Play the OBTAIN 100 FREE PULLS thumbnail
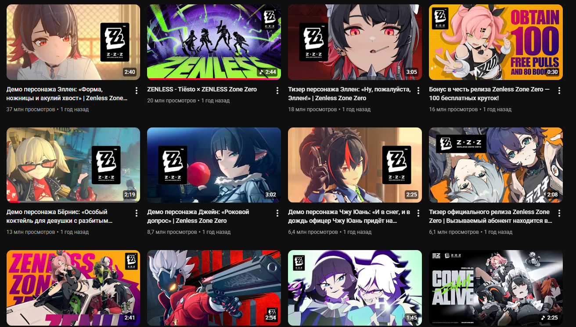This screenshot has height=327, width=576. pyautogui.click(x=496, y=42)
